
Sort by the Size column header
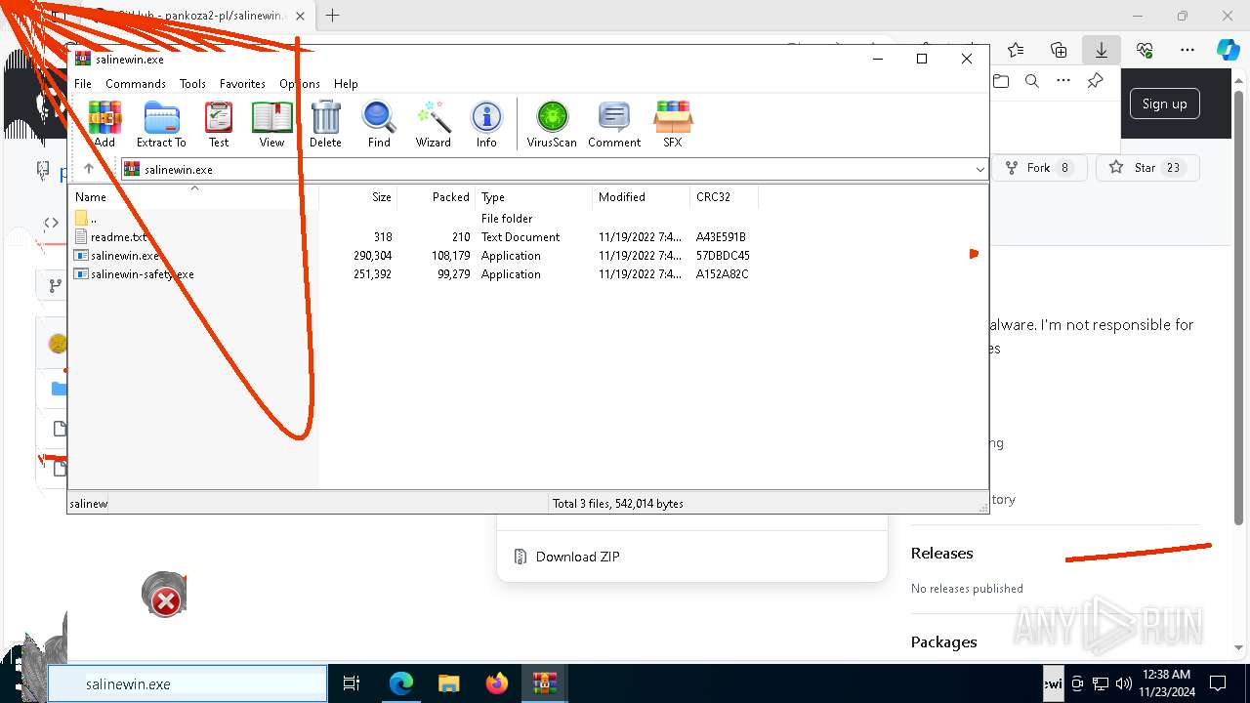357,197
